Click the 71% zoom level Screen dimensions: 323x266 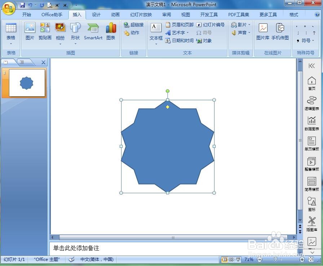point(249,260)
